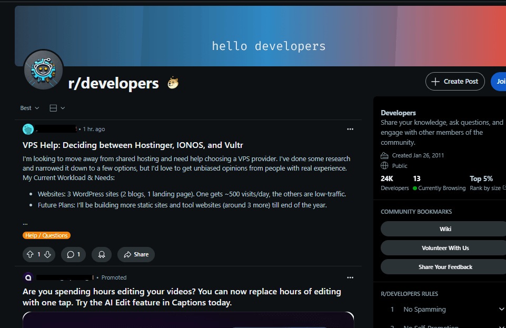
Task: Downvote the VPS Help post
Action: coord(47,254)
